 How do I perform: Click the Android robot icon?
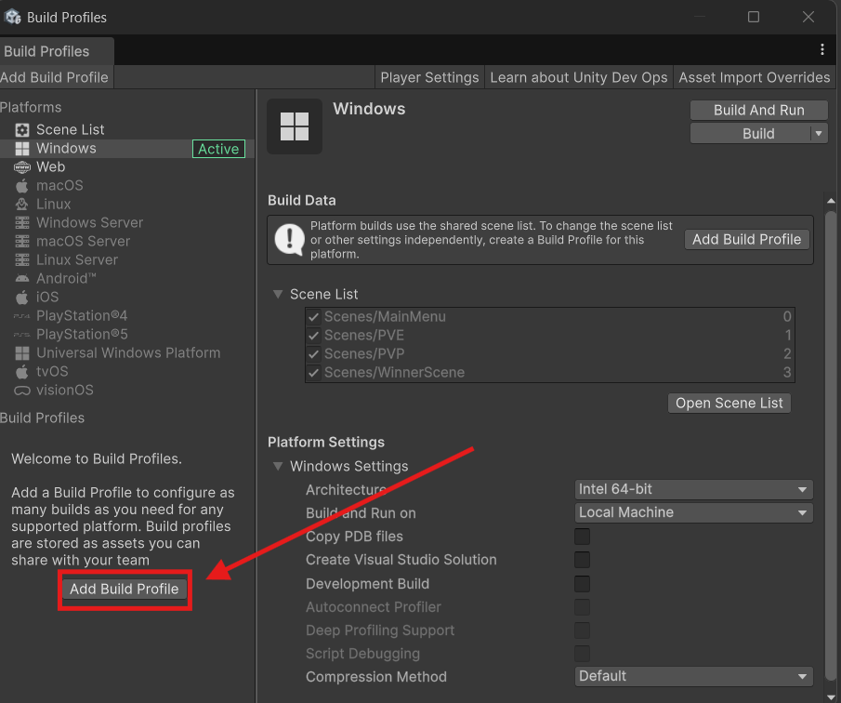22,279
